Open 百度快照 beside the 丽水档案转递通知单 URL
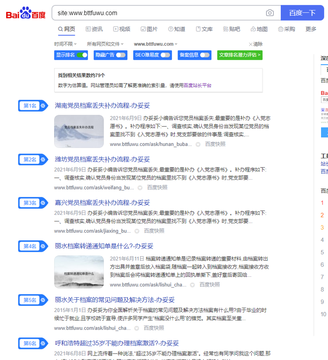This screenshot has height=360, width=328. [210, 285]
